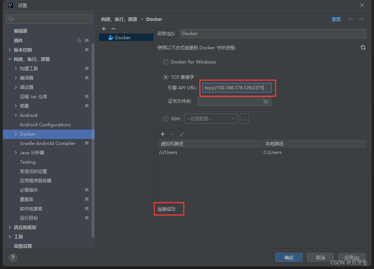Click the translation icon beside 插件
Image resolution: width=374 pixels, height=269 pixels.
point(79,40)
